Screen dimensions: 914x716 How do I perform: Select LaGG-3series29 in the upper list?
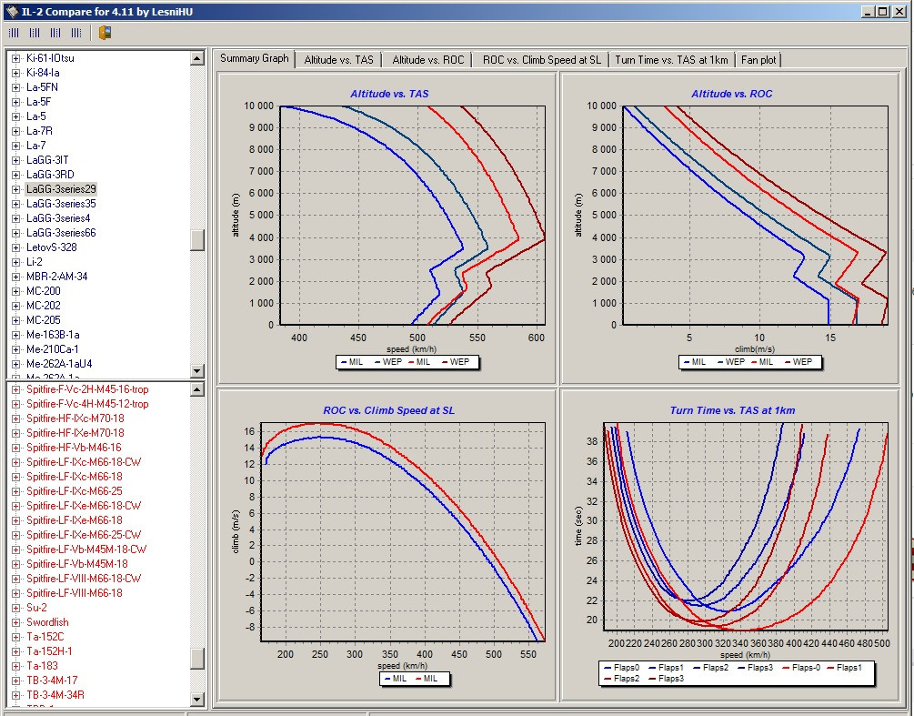pos(61,189)
